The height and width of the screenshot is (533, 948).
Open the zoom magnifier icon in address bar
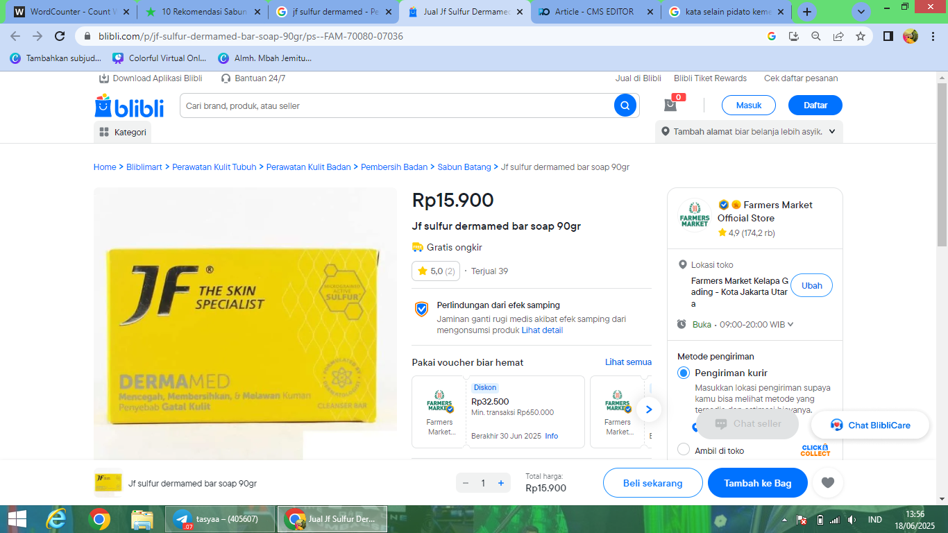tap(816, 36)
